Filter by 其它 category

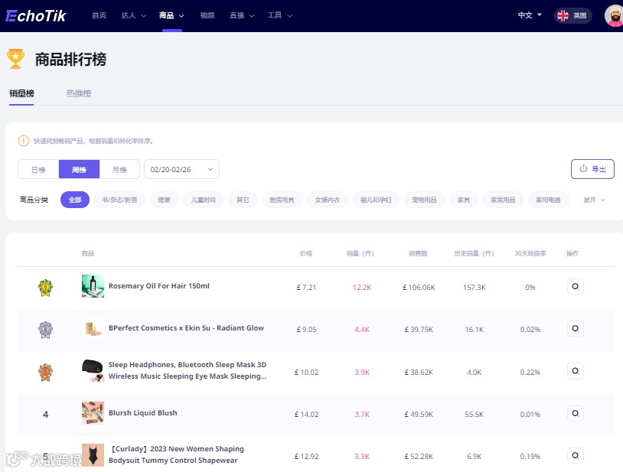click(243, 200)
